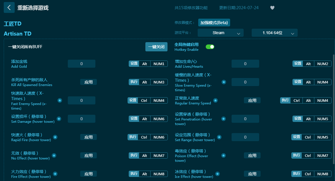Click the vertical scrollbar on the right

pos(334,109)
